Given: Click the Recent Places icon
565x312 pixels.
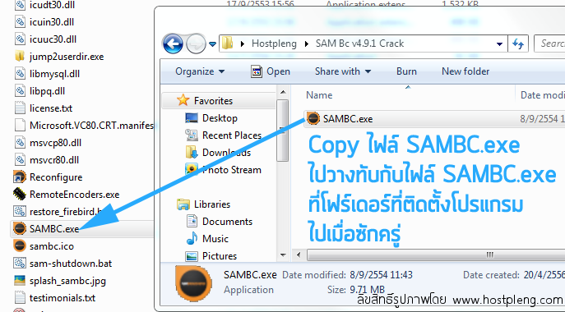Looking at the screenshot, I should [x=192, y=135].
